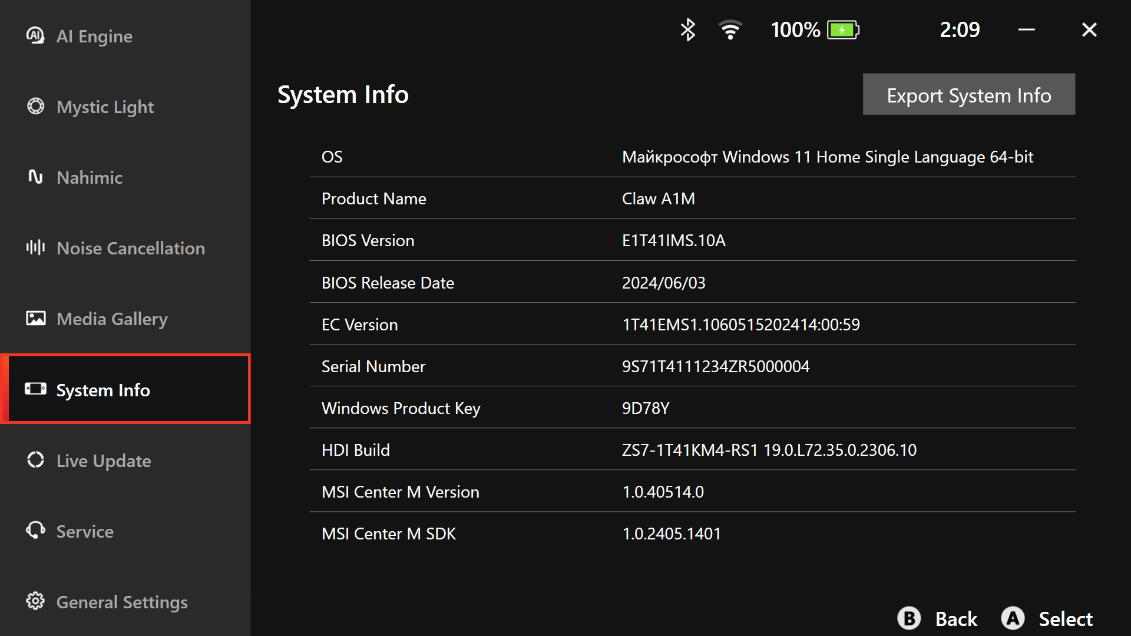Click the Media Gallery picture icon

(35, 319)
